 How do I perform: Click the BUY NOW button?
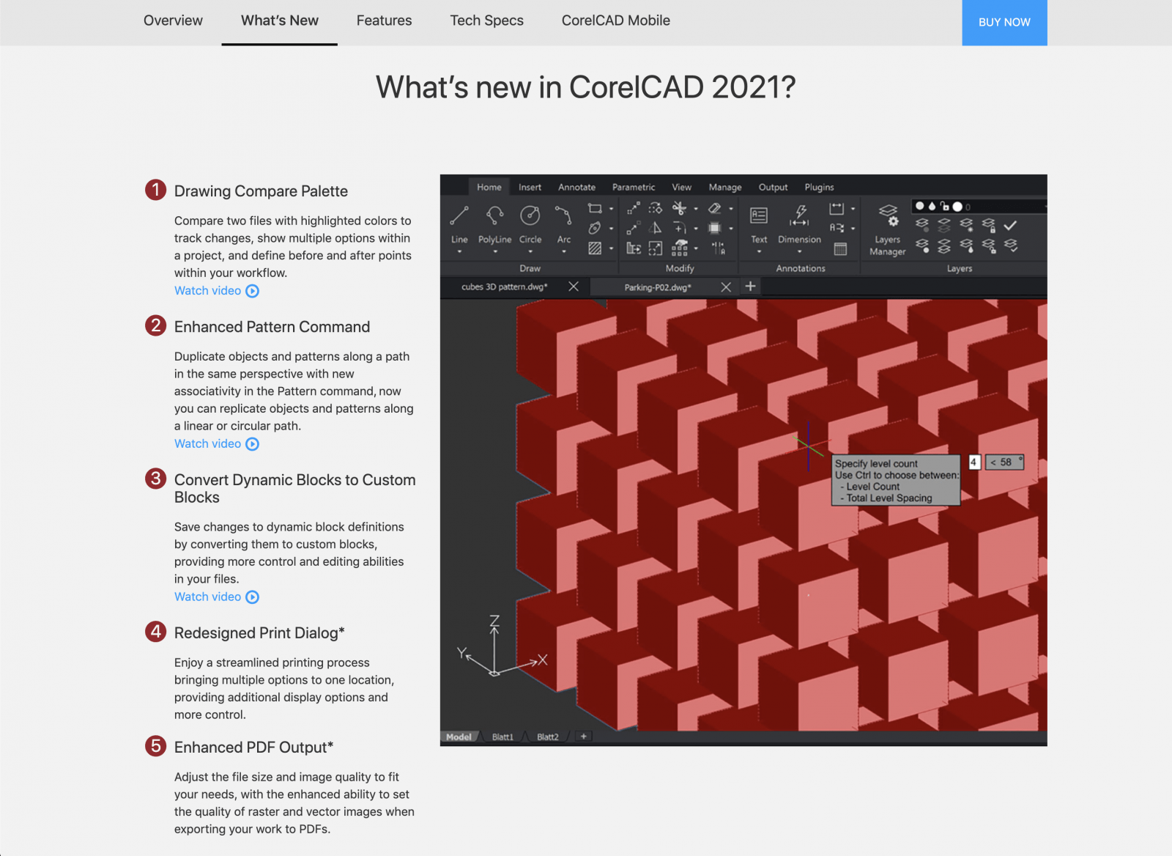(1004, 23)
